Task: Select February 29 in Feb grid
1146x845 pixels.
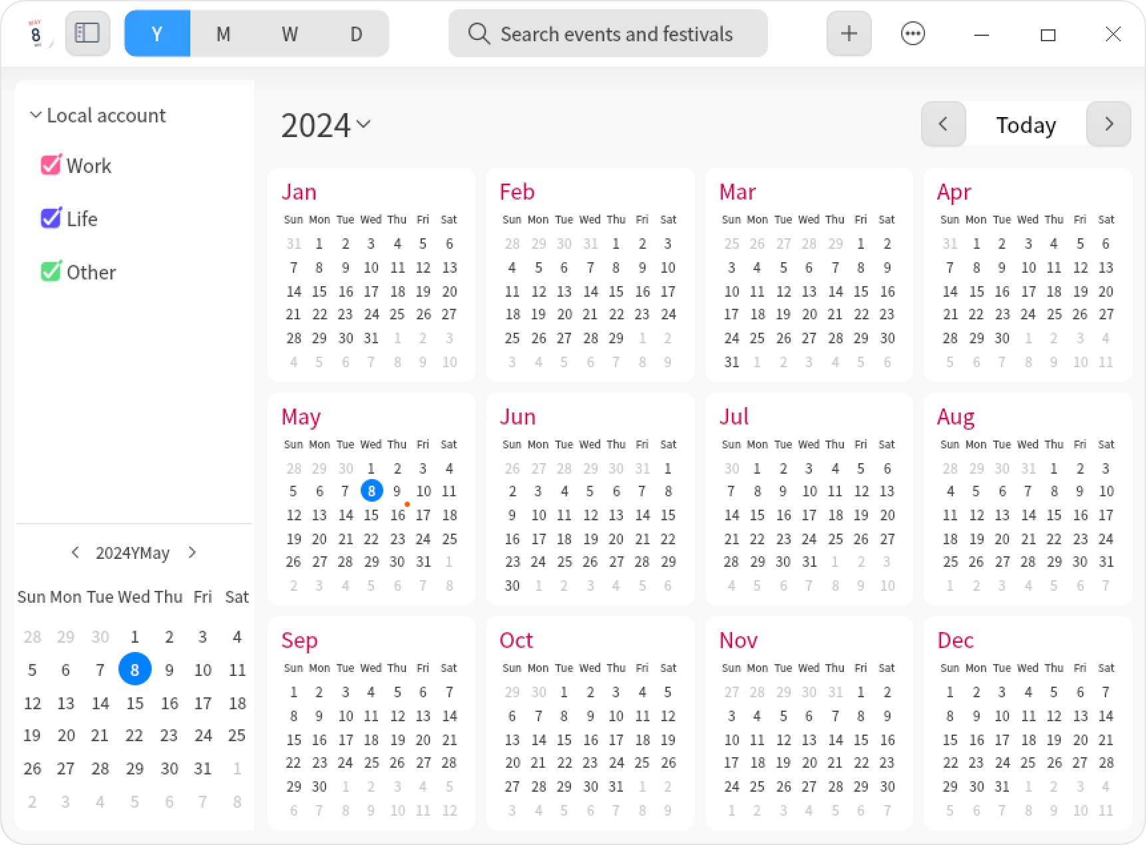Action: coord(616,338)
